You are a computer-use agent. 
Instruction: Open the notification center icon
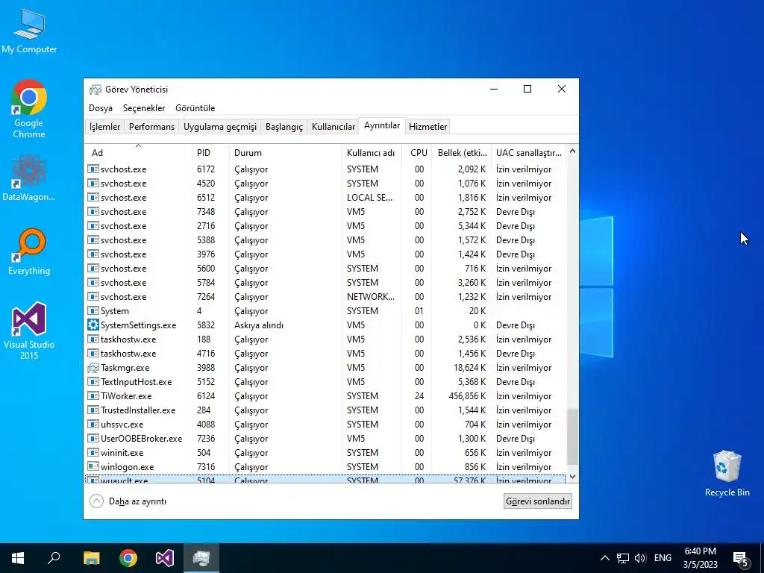(x=740, y=558)
